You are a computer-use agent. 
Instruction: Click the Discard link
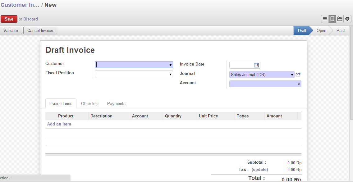(30, 19)
